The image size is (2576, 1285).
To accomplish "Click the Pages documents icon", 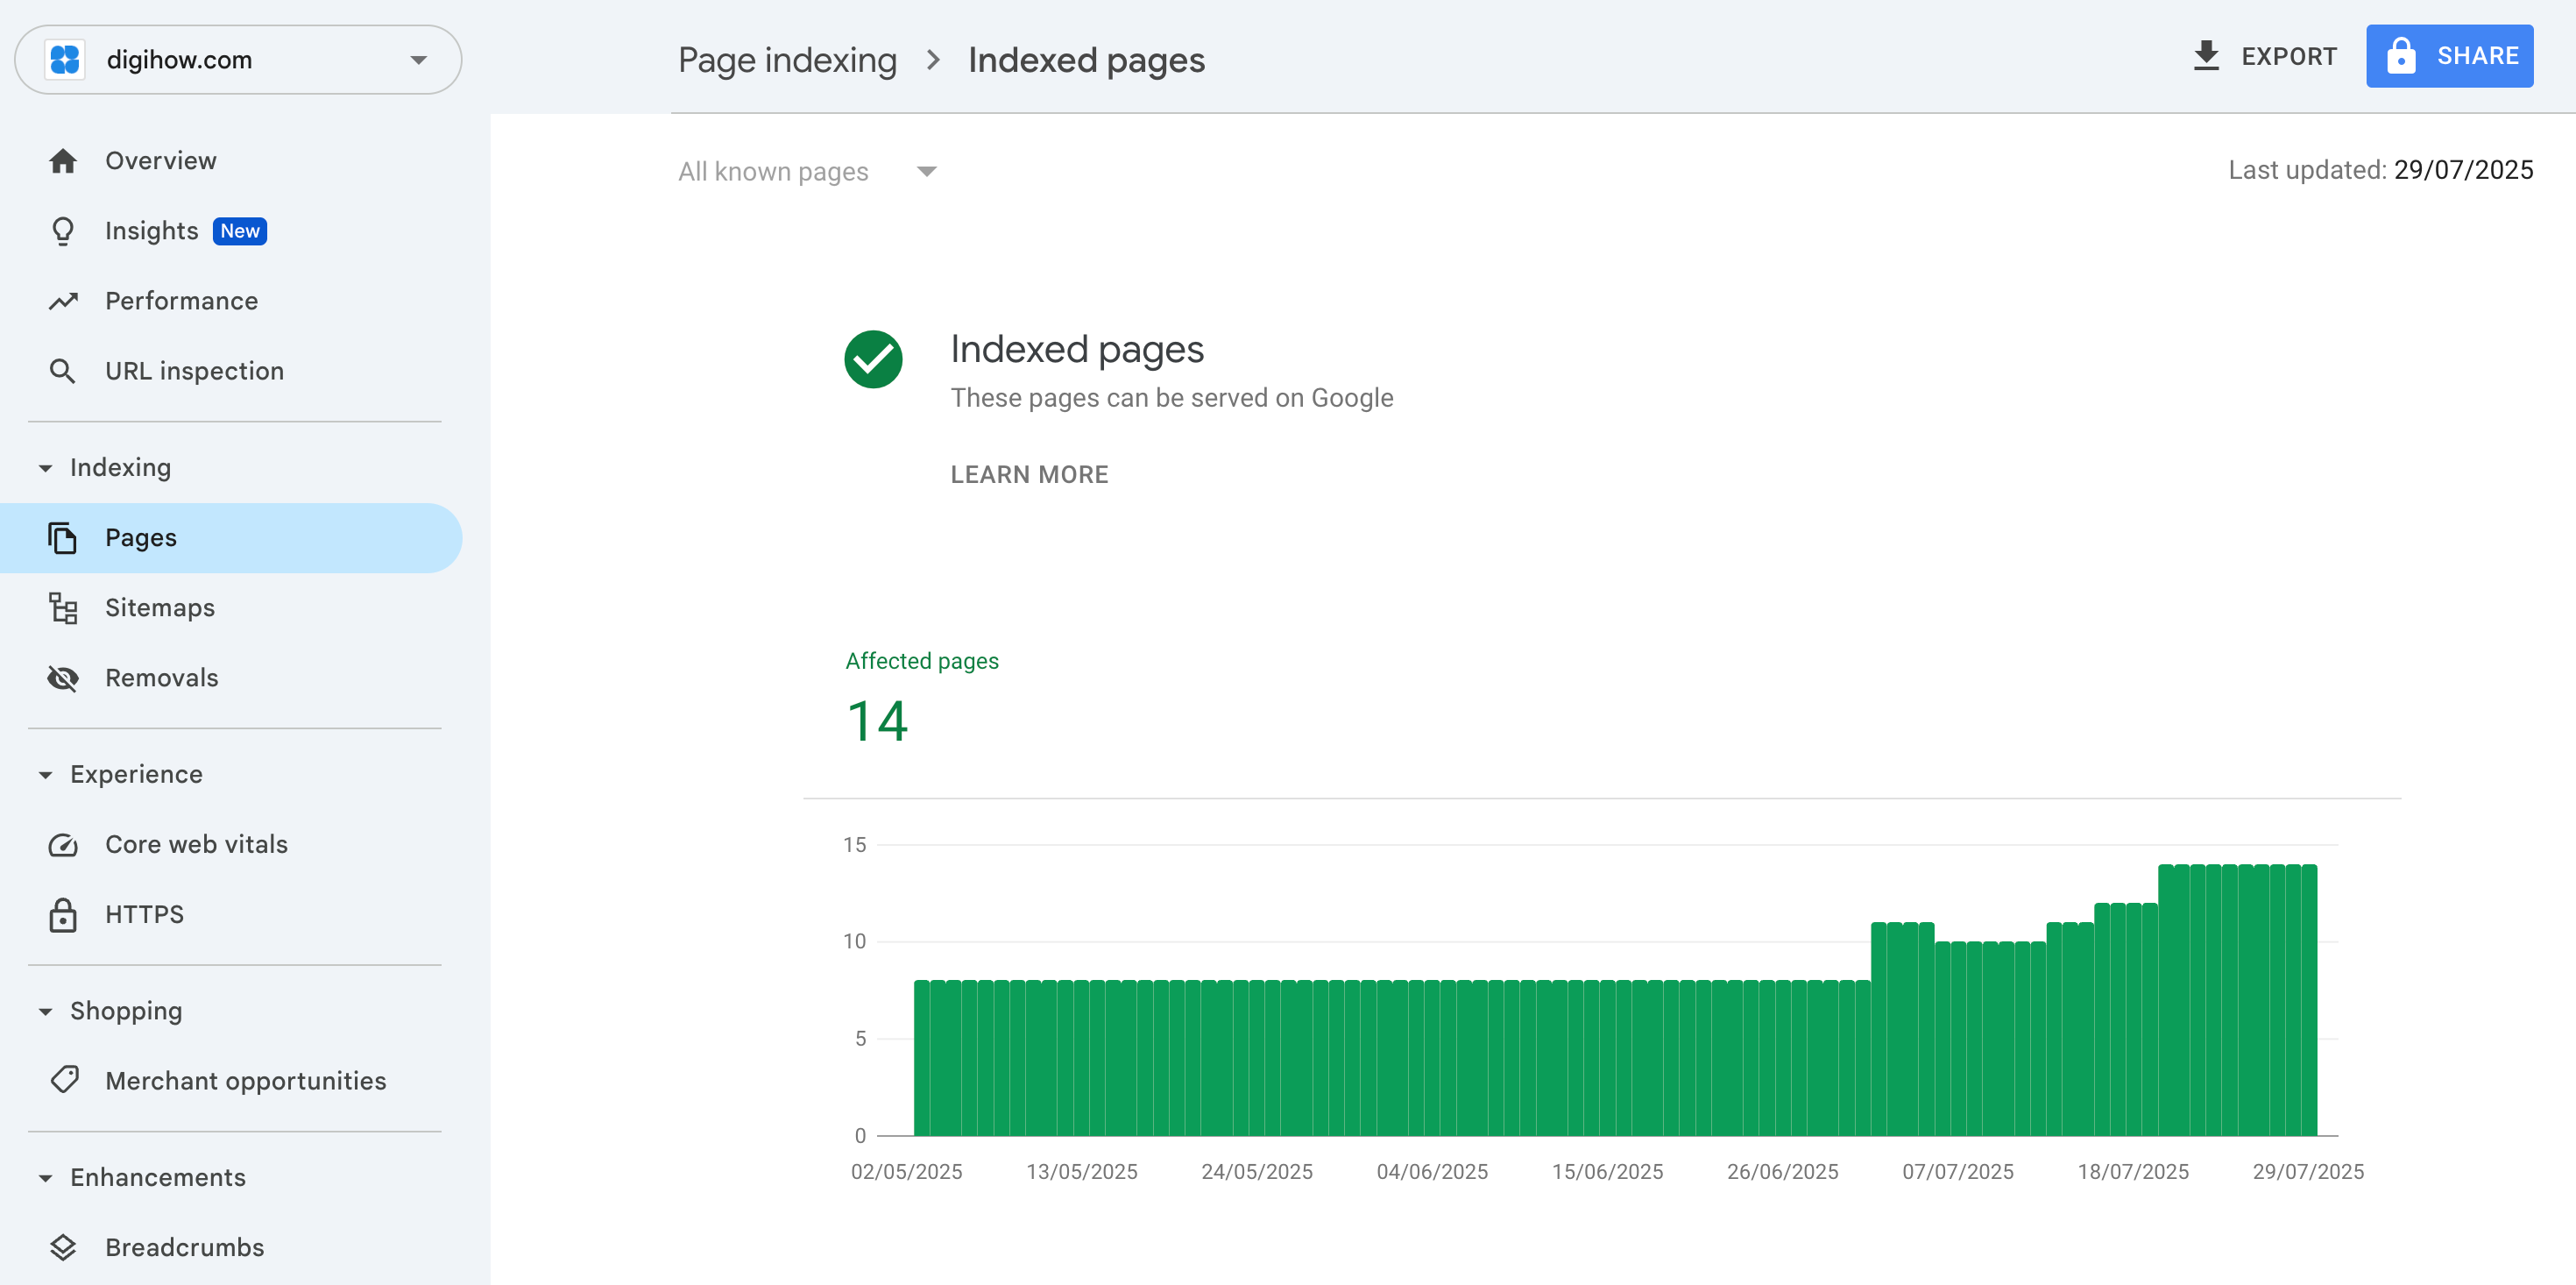I will tap(63, 538).
